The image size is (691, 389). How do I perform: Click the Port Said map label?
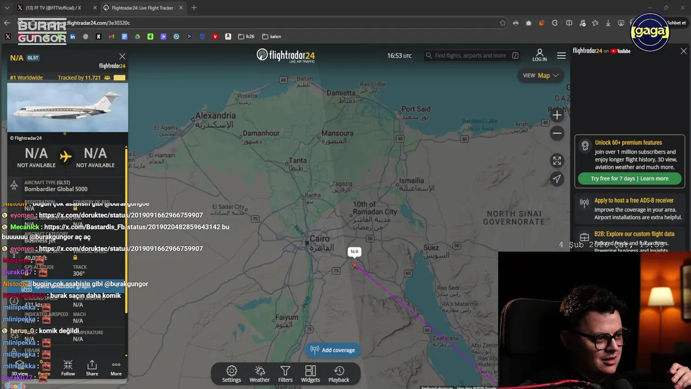(416, 109)
